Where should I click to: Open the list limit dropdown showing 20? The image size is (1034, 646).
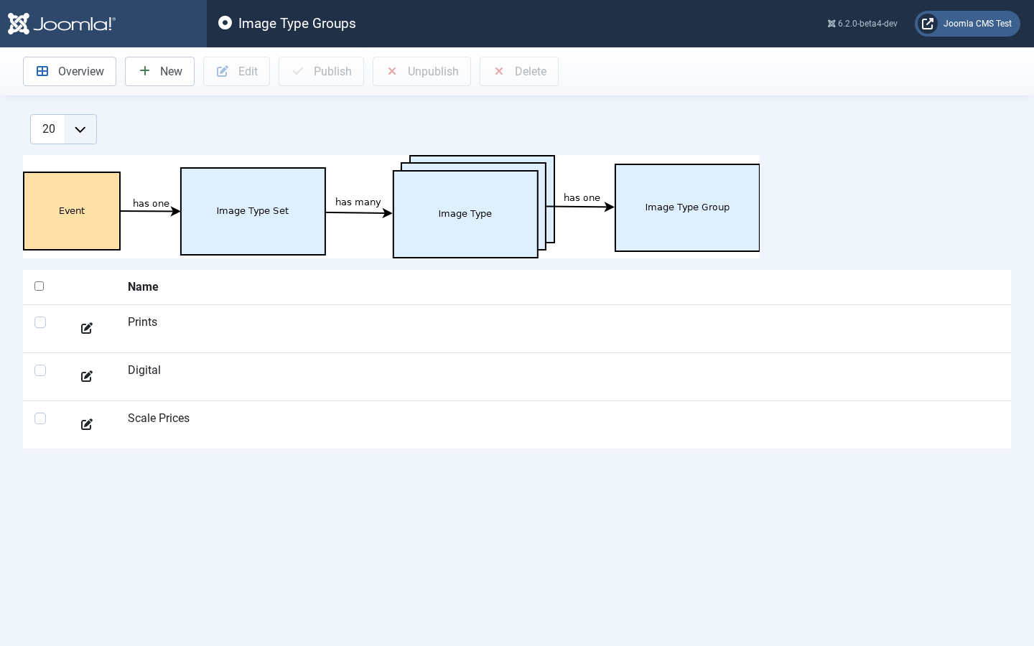pos(63,129)
